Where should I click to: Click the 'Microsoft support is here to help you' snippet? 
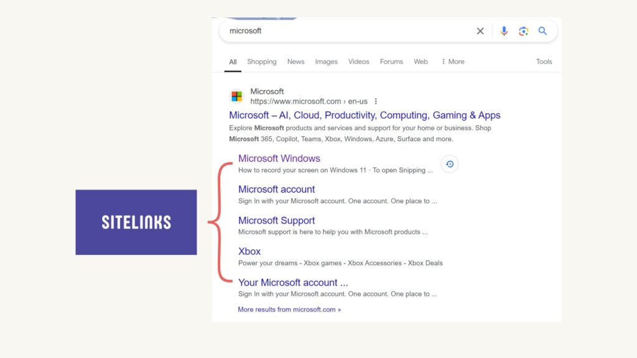coord(333,232)
